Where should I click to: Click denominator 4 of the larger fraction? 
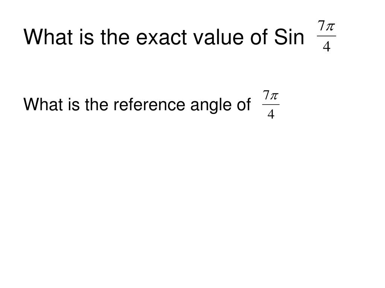(x=327, y=46)
